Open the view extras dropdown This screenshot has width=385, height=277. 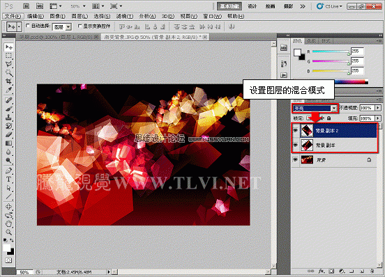point(56,6)
